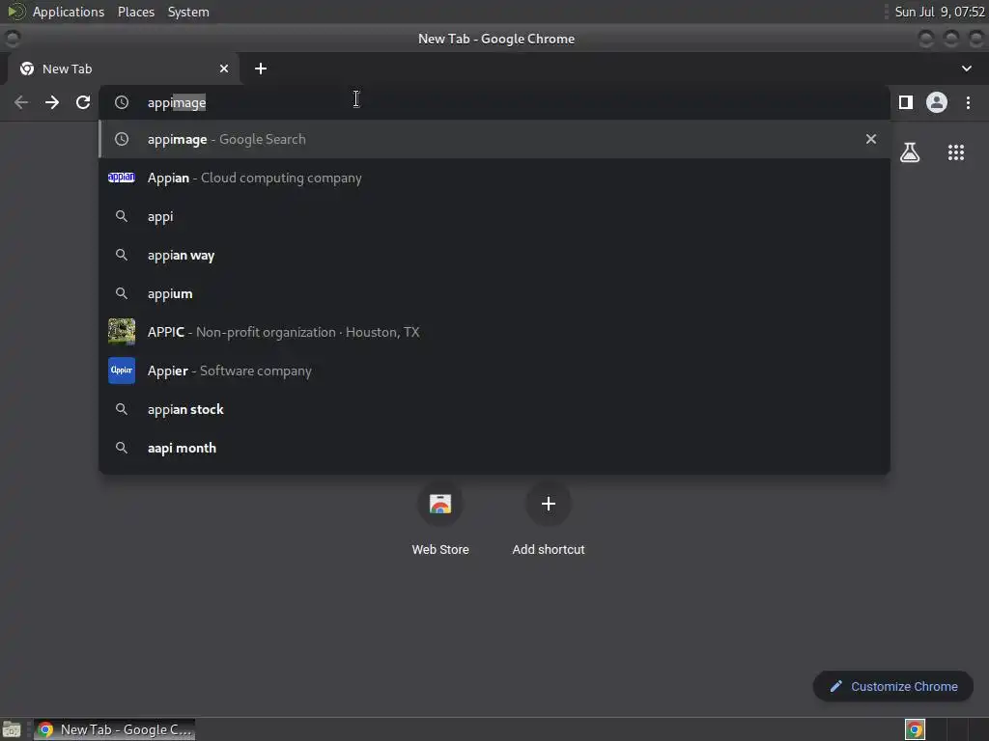
Task: Expand the tab search chevron
Action: point(966,69)
